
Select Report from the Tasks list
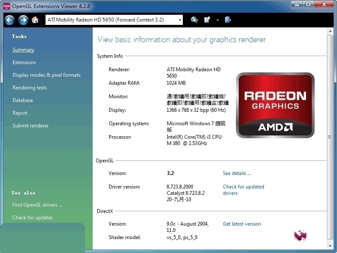pyautogui.click(x=20, y=113)
